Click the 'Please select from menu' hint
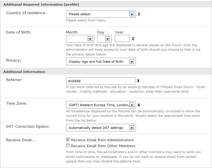This screenshot has width=212, height=168. [x=86, y=20]
